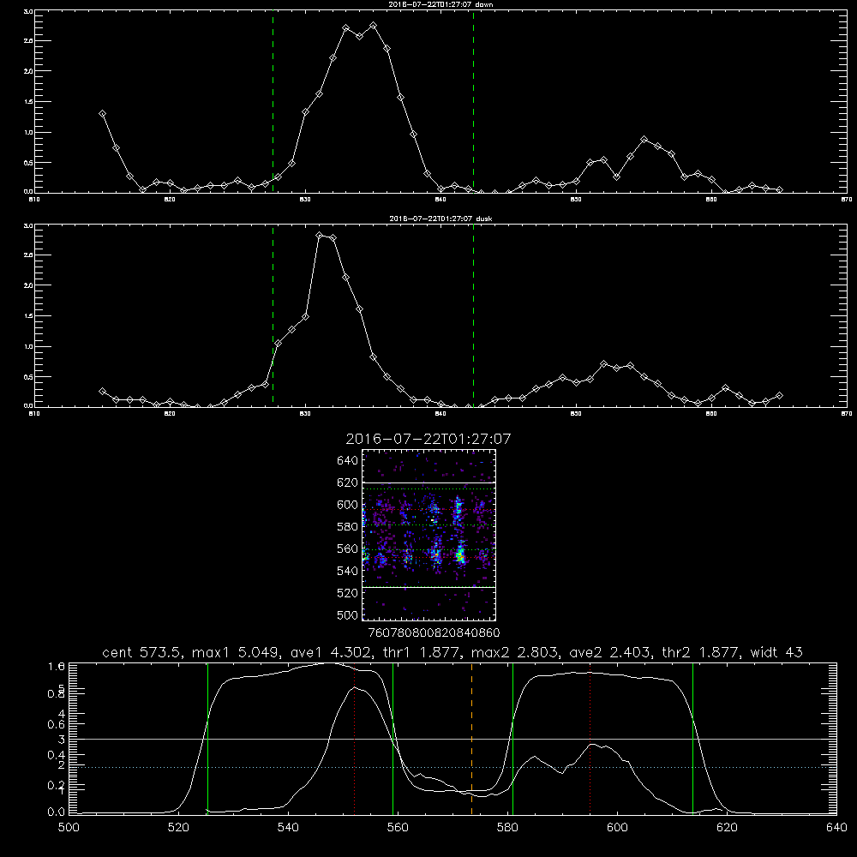The image size is (857, 857).
Task: Click green solid line near 581 in bottom plot
Action: (512, 738)
